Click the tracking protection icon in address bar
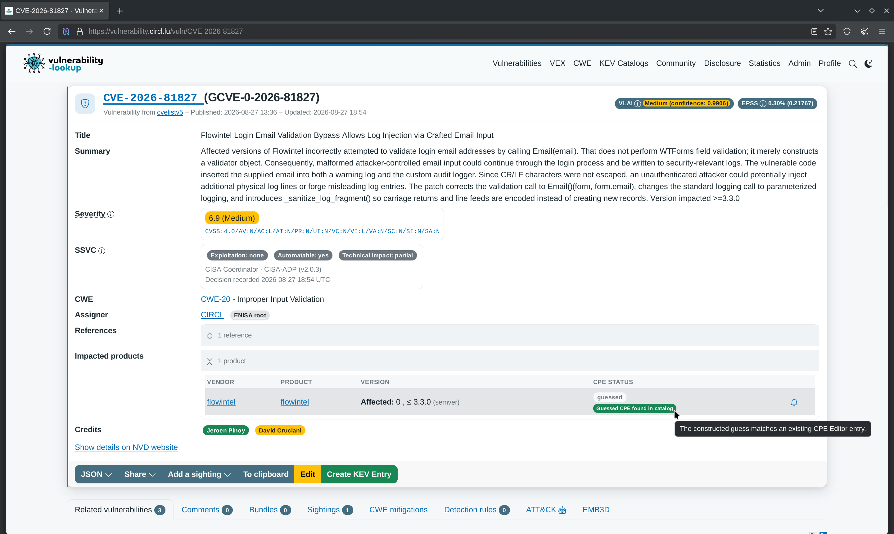Viewport: 894px width, 534px height. pos(66,32)
